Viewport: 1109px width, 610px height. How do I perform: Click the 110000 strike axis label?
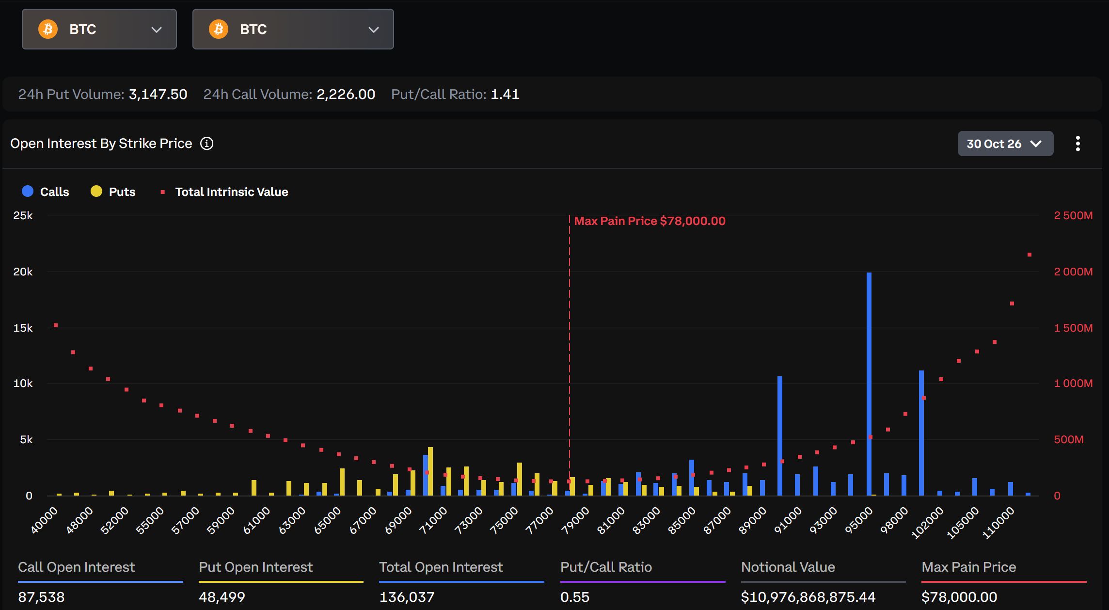coord(998,523)
